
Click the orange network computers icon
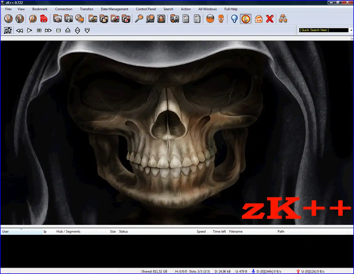point(283,19)
